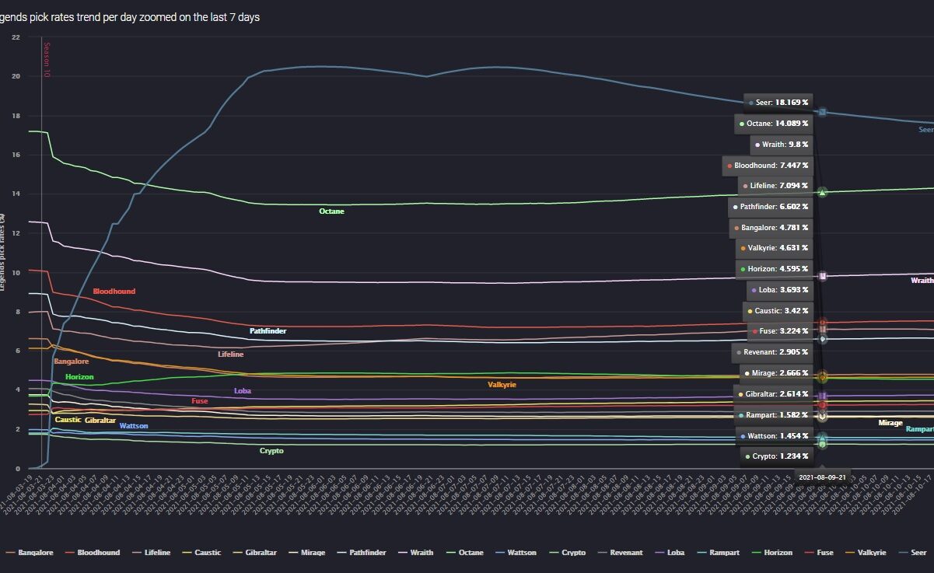Click the Fuse label on the chart line
The image size is (934, 573).
199,401
